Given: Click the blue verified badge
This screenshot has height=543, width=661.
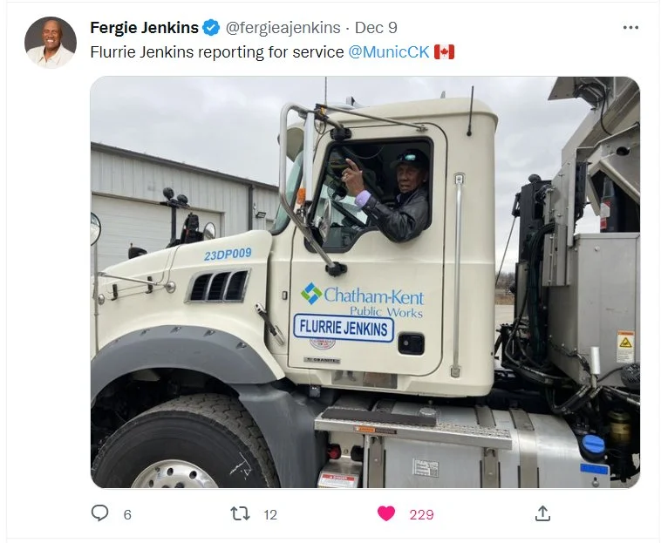Looking at the screenshot, I should 211,28.
